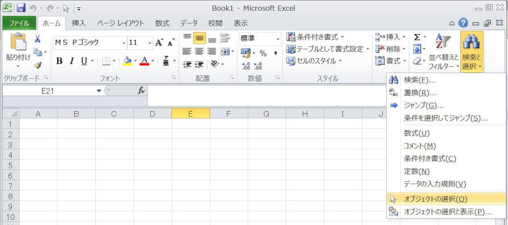508x225 pixels.
Task: Click the 挿入 cells button
Action: (x=391, y=37)
